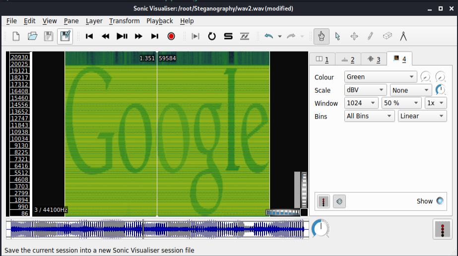Jump to the end of the audio

[154, 37]
